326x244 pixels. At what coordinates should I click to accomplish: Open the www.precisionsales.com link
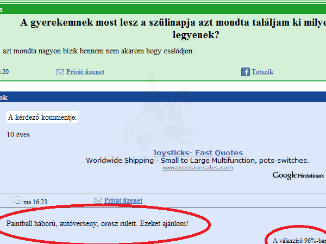tap(198, 168)
